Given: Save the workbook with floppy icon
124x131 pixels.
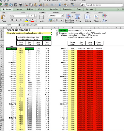Looking at the screenshot, I should (16, 5).
